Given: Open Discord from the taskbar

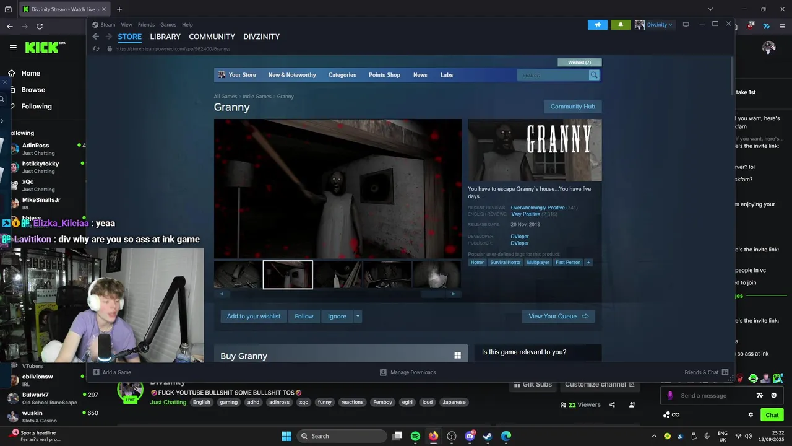Looking at the screenshot, I should pos(470,436).
